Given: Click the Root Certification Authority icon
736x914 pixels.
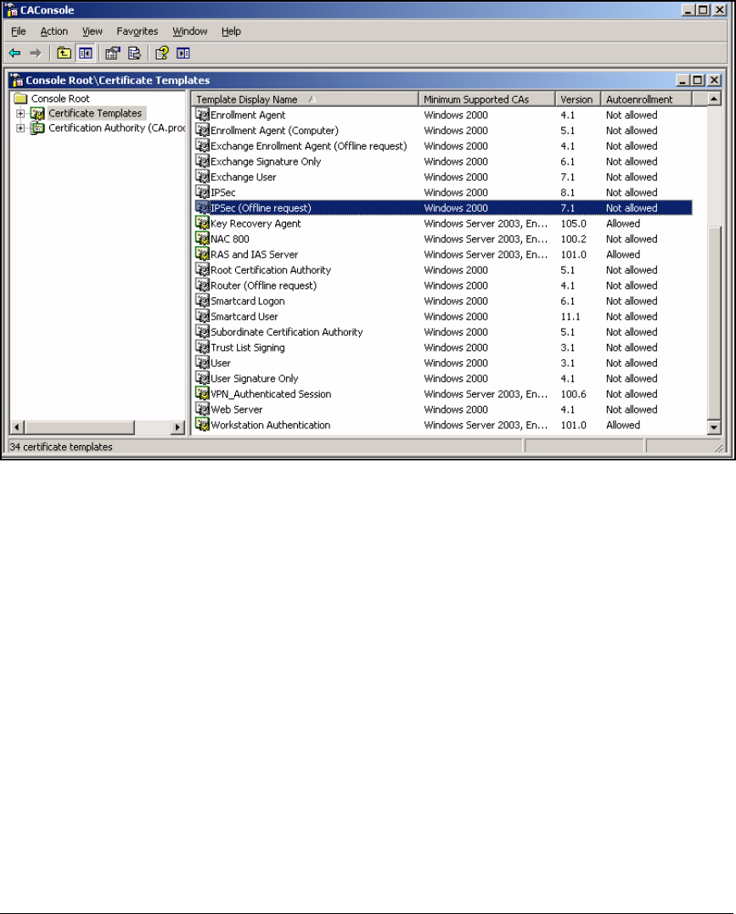Looking at the screenshot, I should click(x=202, y=269).
